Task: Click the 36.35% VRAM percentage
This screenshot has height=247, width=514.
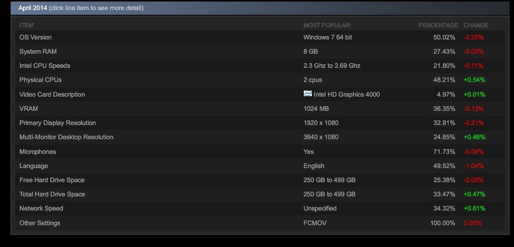Action: [x=444, y=108]
